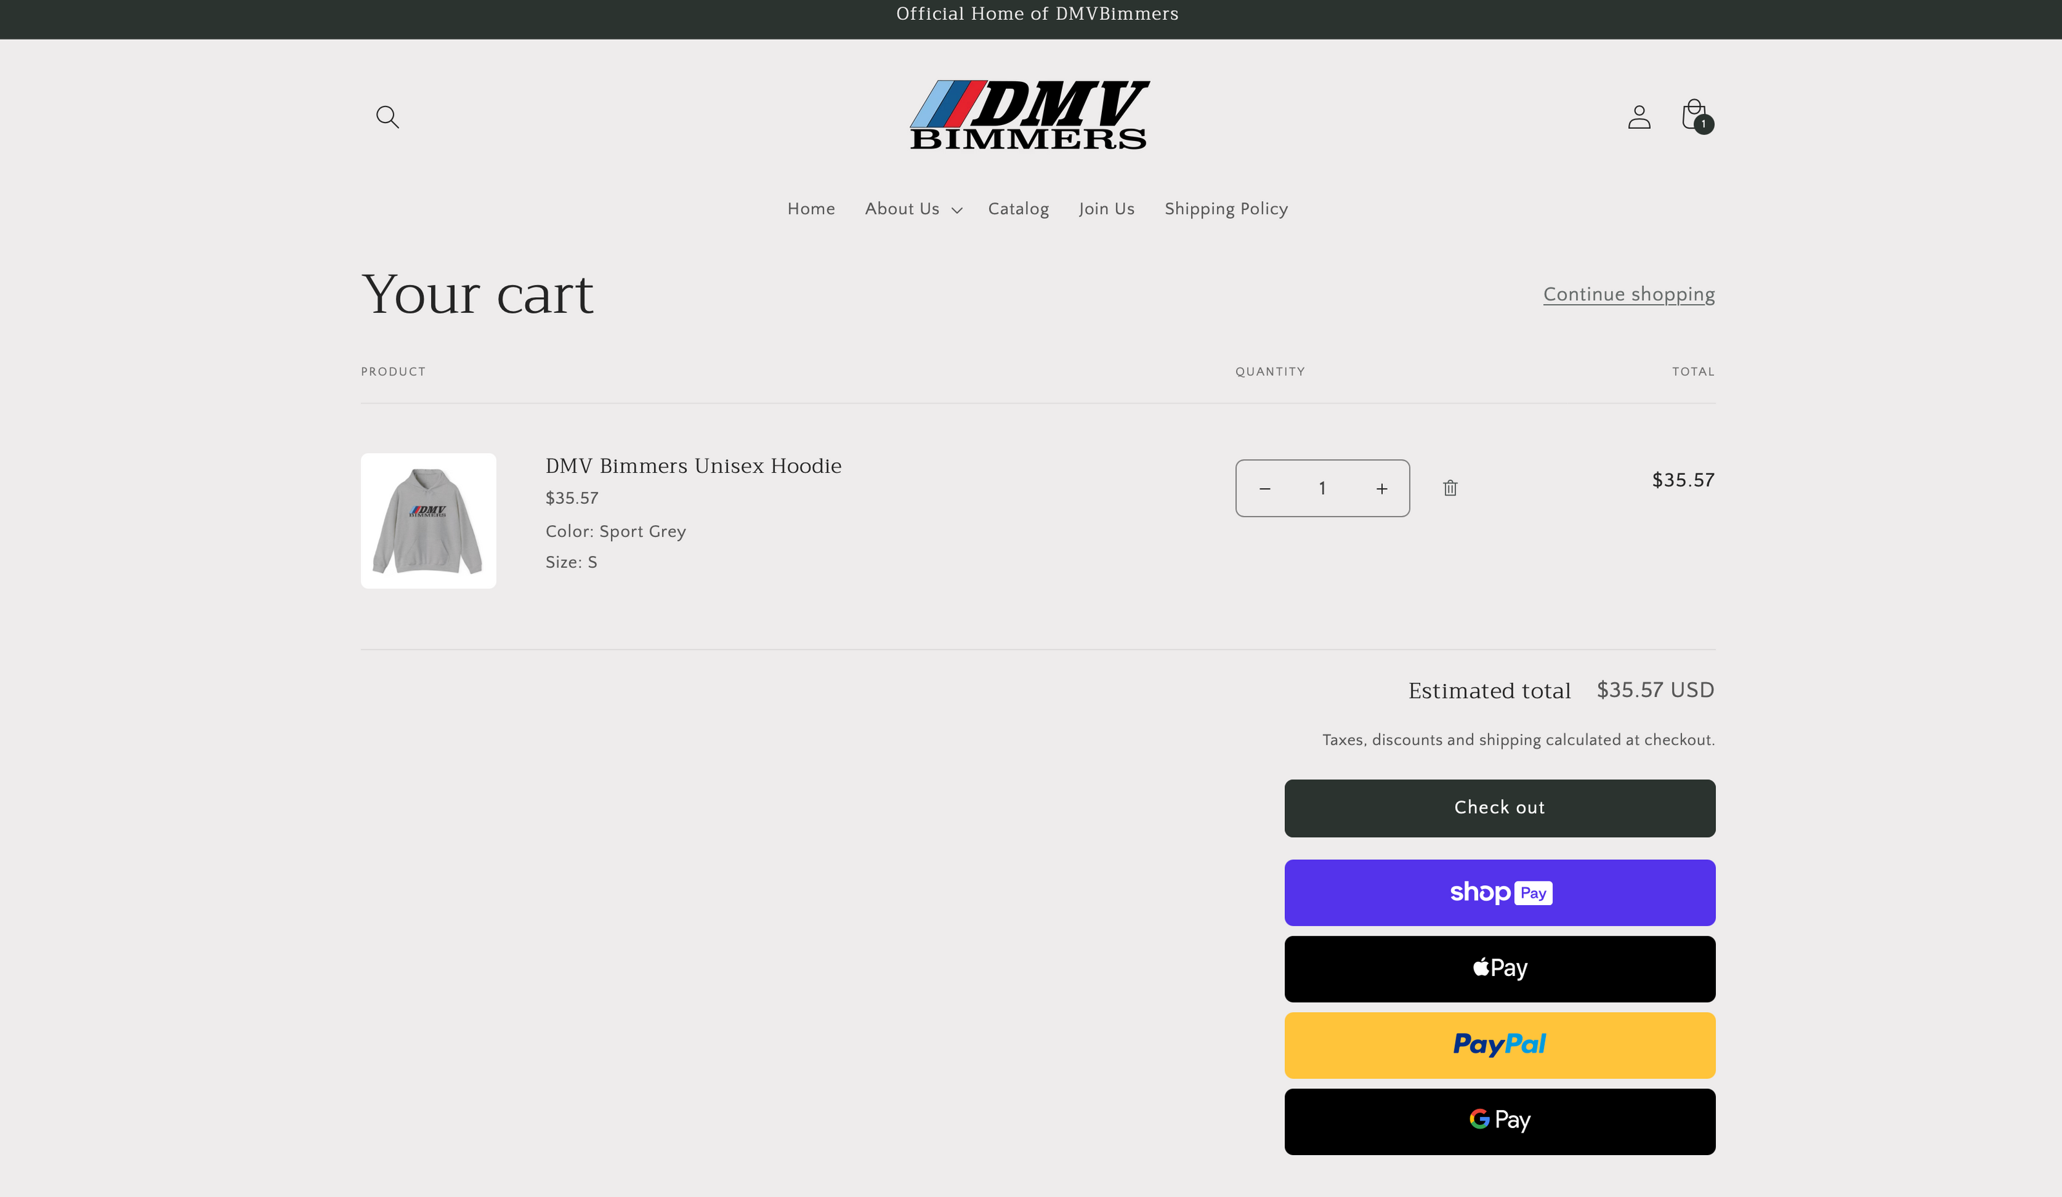Expand the About Us chevron
The height and width of the screenshot is (1197, 2062).
[x=956, y=210]
